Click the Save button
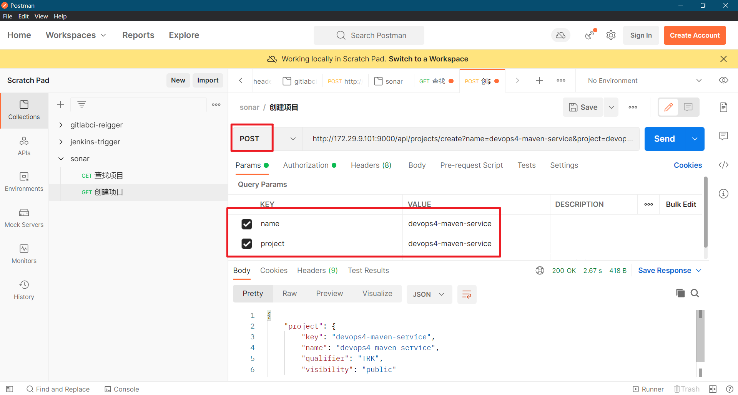Viewport: 738px width, 395px height. (583, 107)
